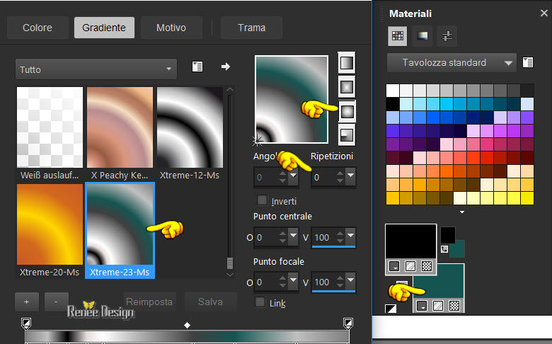This screenshot has height=344, width=552.
Task: Select the Weiß auslauf gradient thumbnail
Action: [x=50, y=127]
